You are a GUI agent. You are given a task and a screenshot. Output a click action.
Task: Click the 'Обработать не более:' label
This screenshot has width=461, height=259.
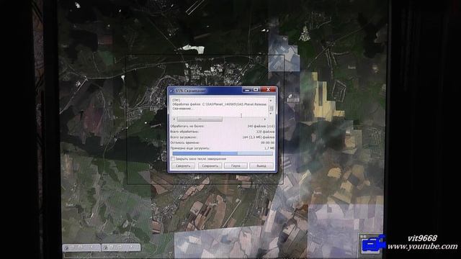click(187, 126)
